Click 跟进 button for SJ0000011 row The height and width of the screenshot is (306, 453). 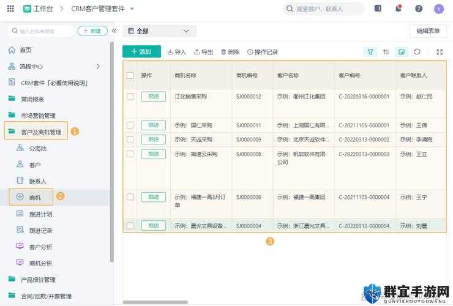tap(154, 125)
